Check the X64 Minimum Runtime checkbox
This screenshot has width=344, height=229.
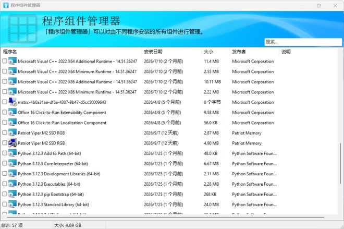point(5,71)
